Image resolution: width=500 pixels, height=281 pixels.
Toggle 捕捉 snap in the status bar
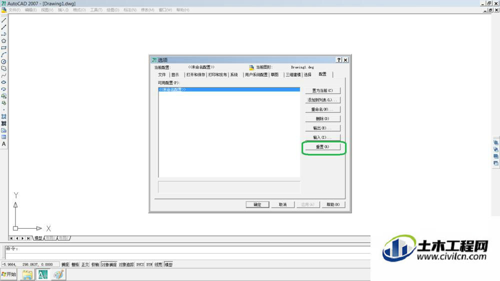coord(65,265)
